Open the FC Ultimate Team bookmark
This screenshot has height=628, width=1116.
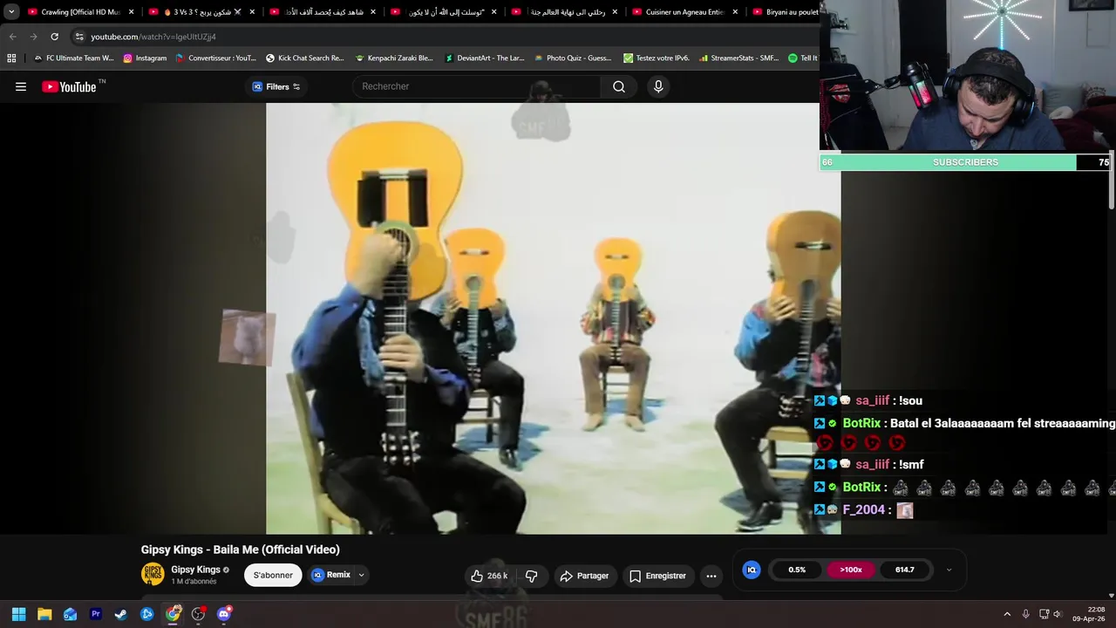73,58
